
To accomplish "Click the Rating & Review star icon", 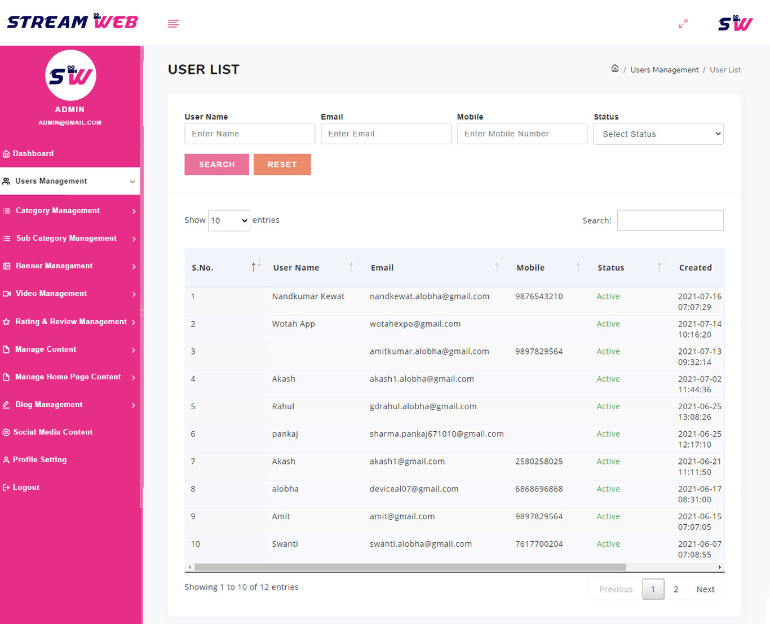I will 6,322.
